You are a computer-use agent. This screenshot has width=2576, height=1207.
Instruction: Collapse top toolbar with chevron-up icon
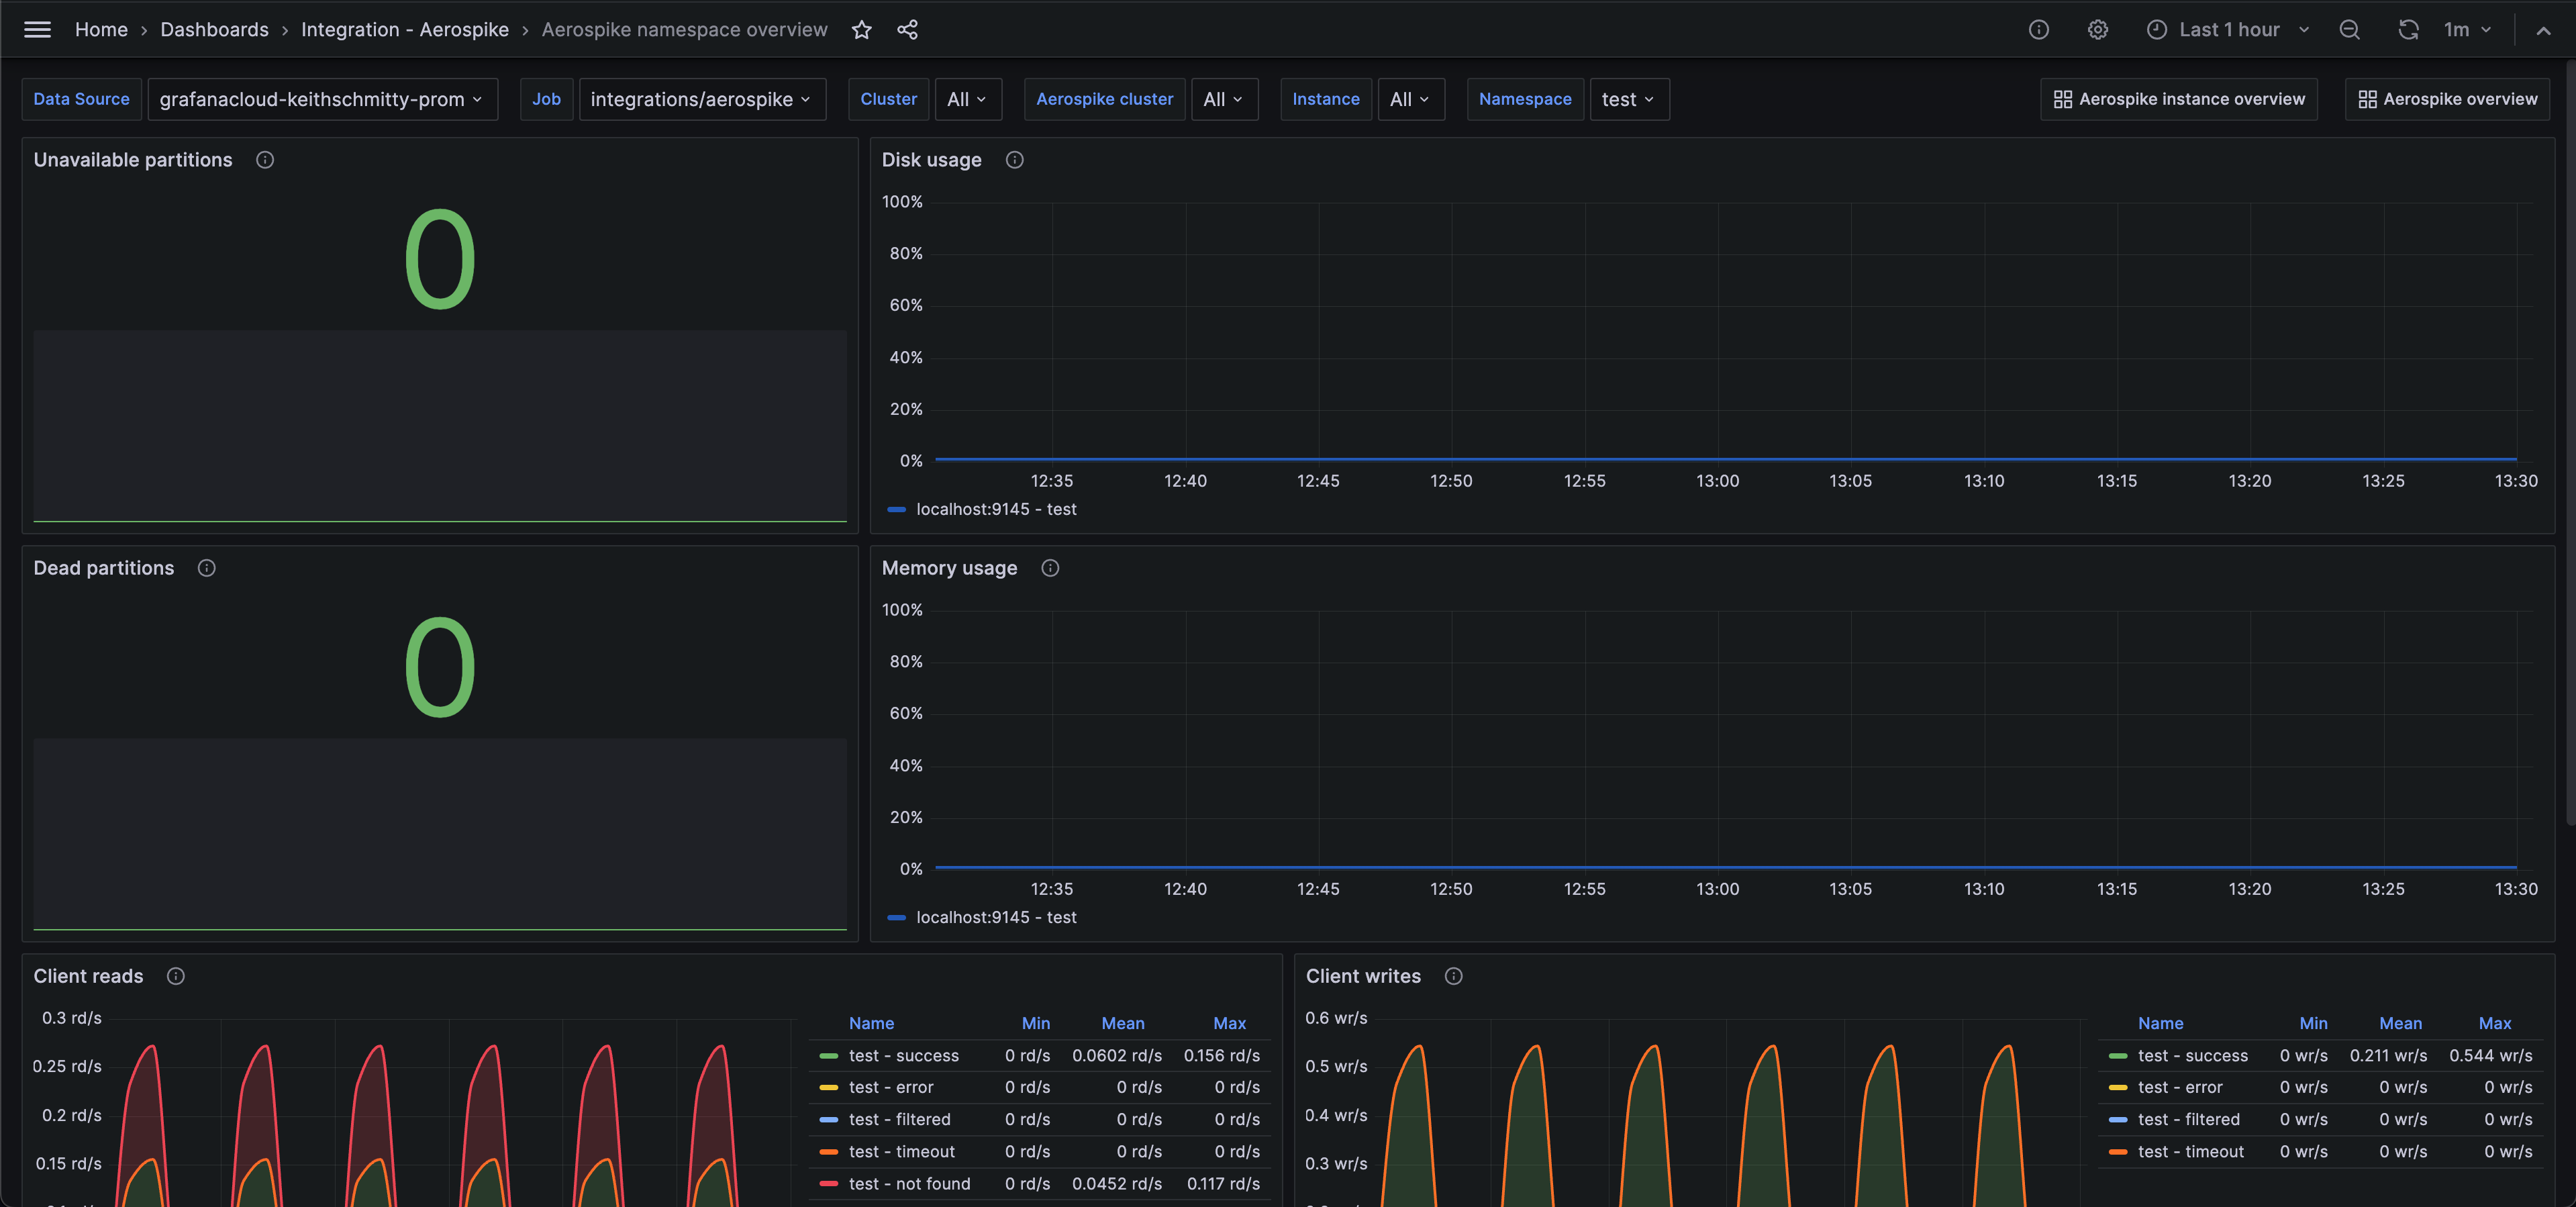click(2543, 30)
